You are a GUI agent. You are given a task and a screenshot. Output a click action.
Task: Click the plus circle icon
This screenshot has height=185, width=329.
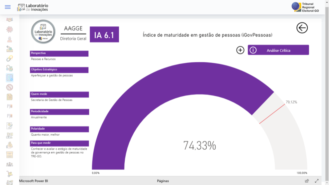pos(240,50)
